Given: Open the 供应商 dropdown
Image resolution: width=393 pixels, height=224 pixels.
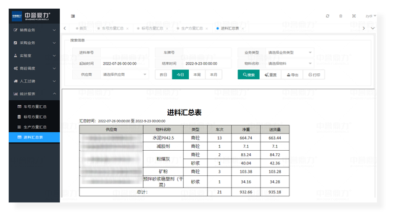Looking at the screenshot, I should 125,74.
